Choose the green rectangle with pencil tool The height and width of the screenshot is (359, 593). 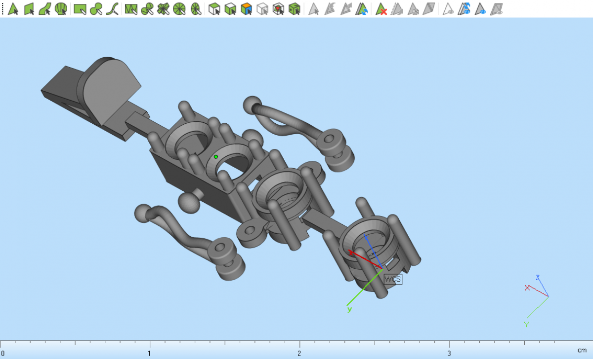[80, 9]
